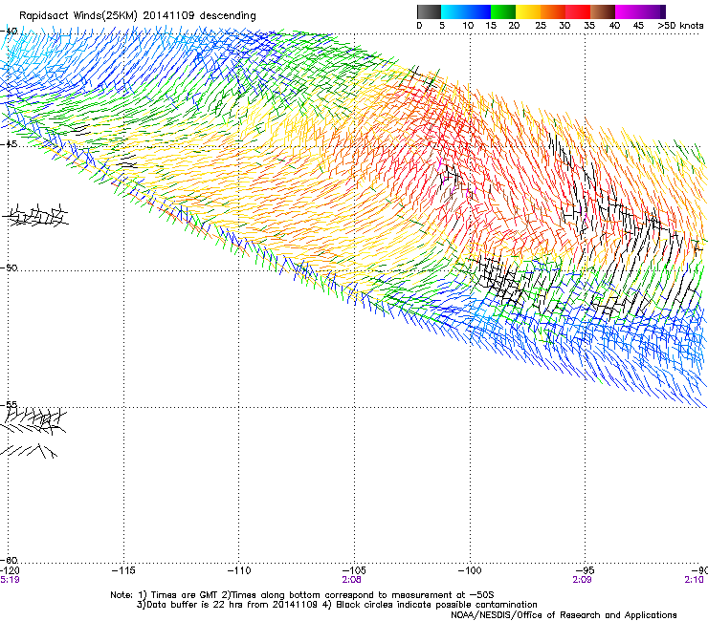This screenshot has width=708, height=621.
Task: Choose the brown 35-40 knots legend swatch
Action: [603, 11]
